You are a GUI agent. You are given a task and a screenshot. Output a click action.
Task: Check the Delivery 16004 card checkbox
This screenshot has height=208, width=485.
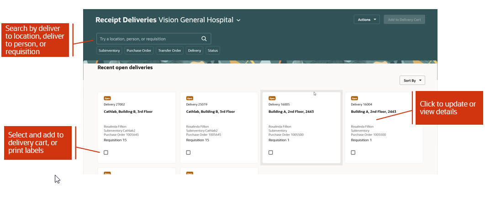353,152
